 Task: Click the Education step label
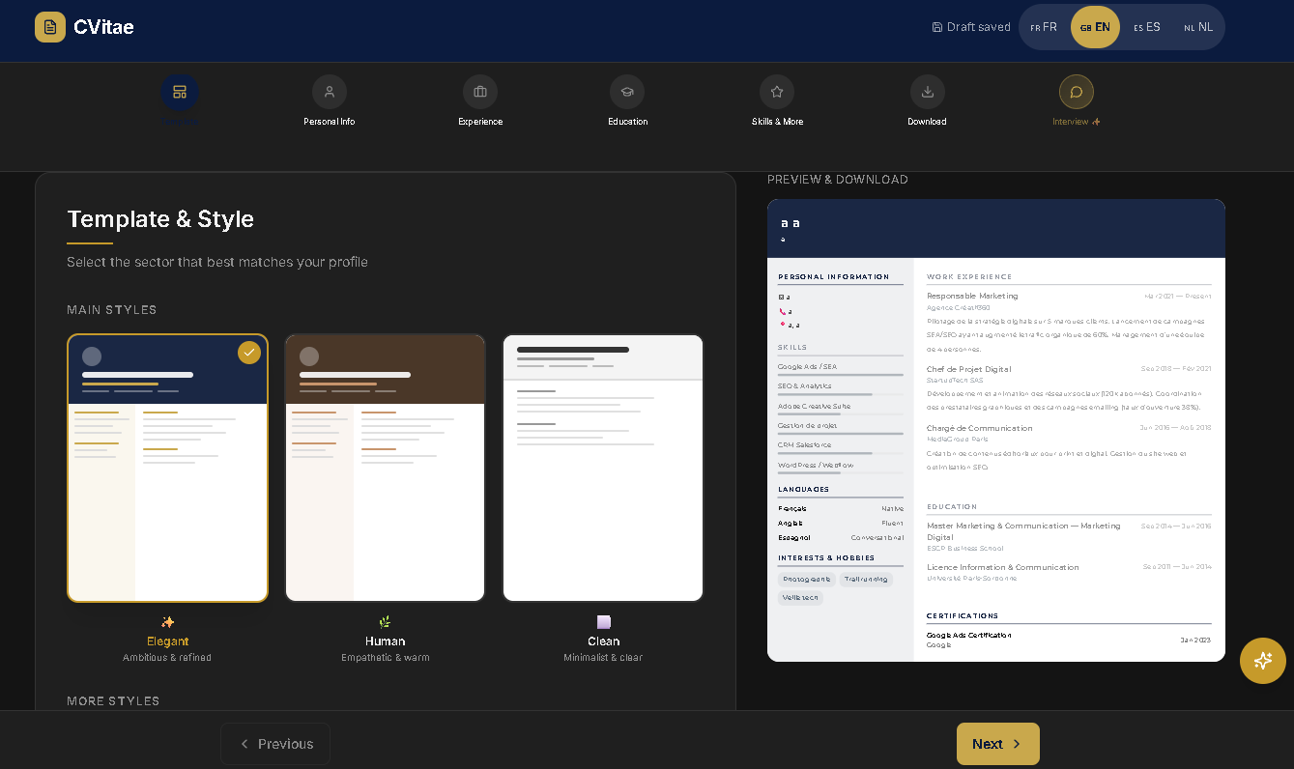(x=628, y=122)
